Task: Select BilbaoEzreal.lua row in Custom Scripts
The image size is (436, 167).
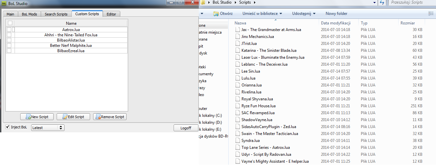Action: coord(67,50)
